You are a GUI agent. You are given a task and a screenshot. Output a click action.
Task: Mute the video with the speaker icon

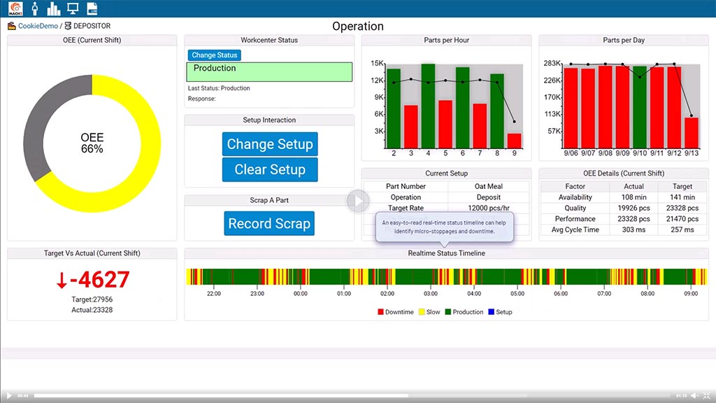694,396
